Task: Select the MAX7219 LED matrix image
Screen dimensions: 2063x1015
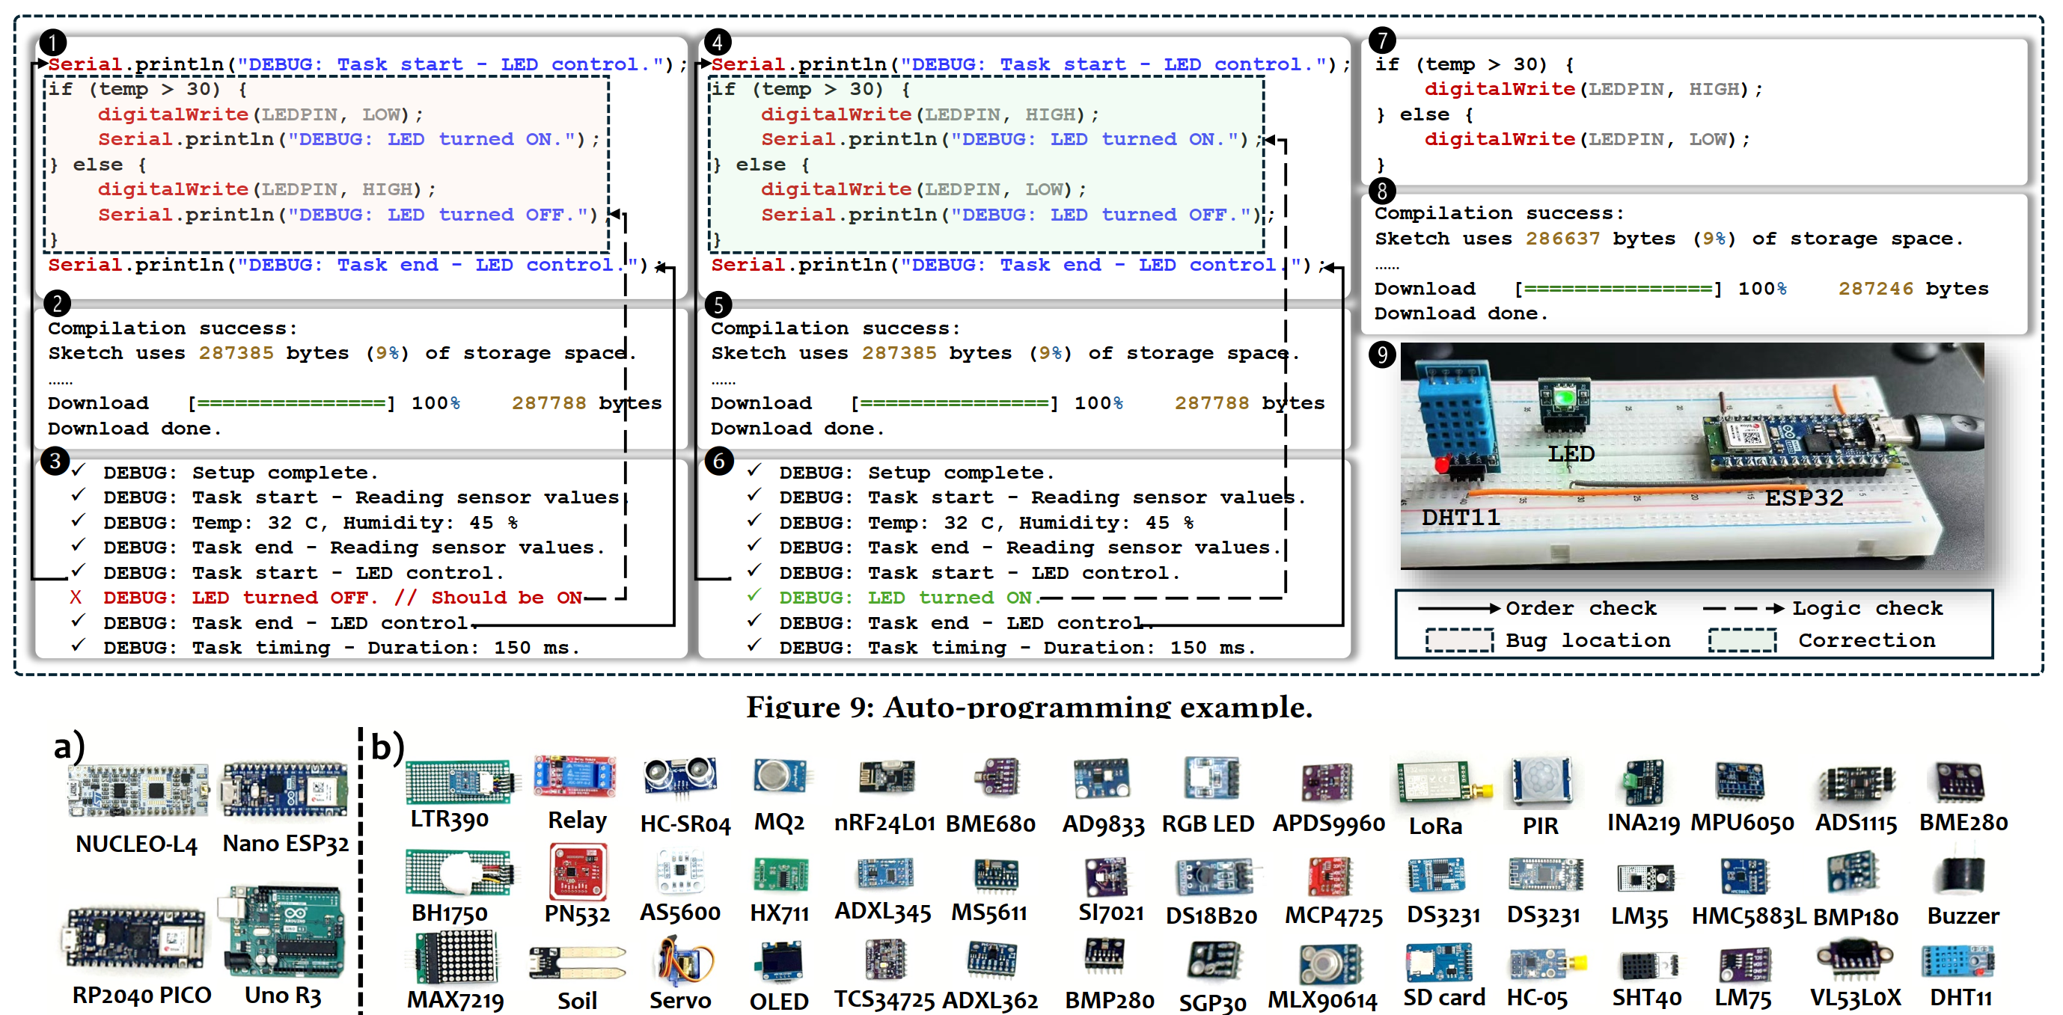Action: (x=456, y=958)
